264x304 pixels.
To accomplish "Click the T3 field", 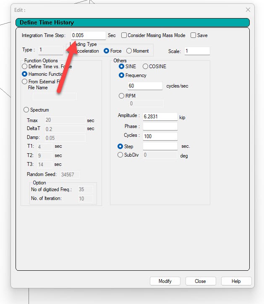I will coord(44,165).
